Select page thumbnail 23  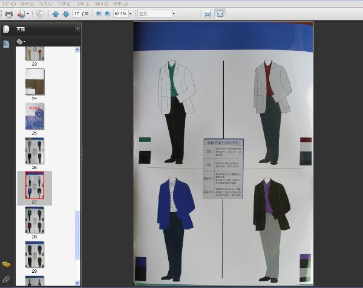(34, 54)
